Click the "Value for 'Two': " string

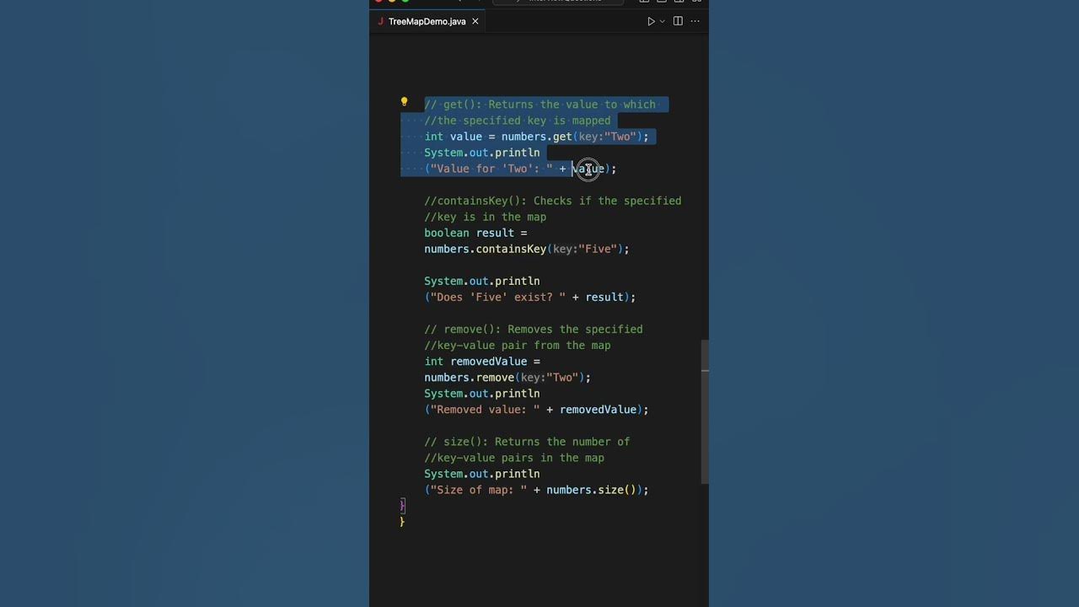pos(491,169)
